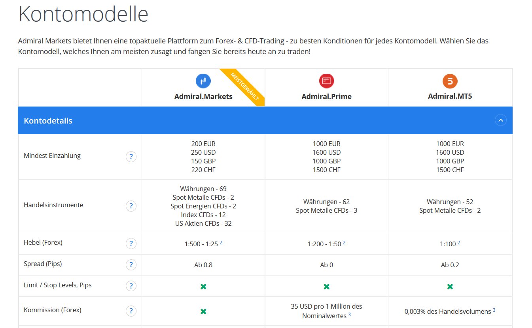Screen dimensions: 532x328
Task: Click the Kontomodelle page heading
Action: tap(83, 14)
